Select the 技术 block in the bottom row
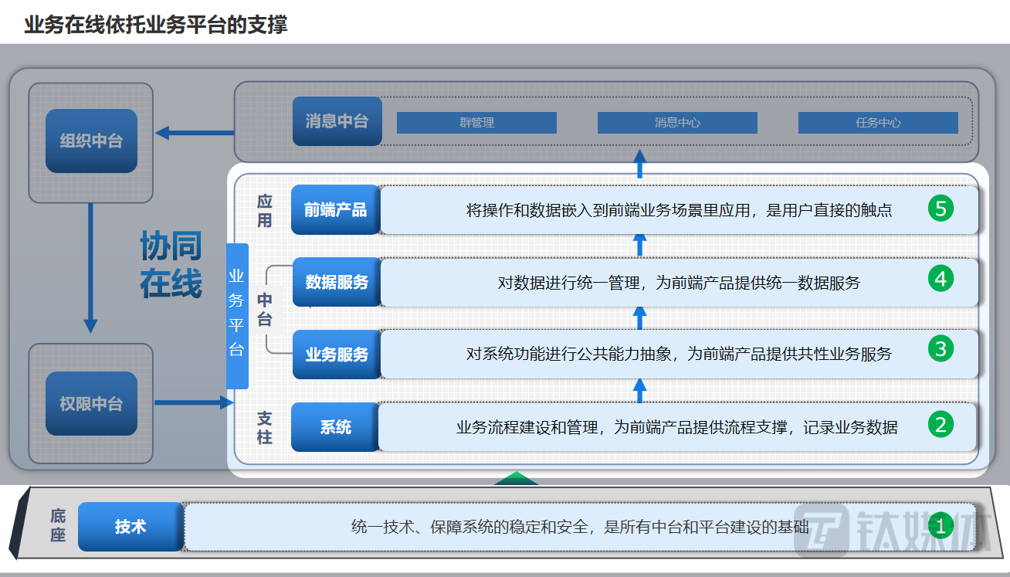The image size is (1010, 577). point(130,526)
